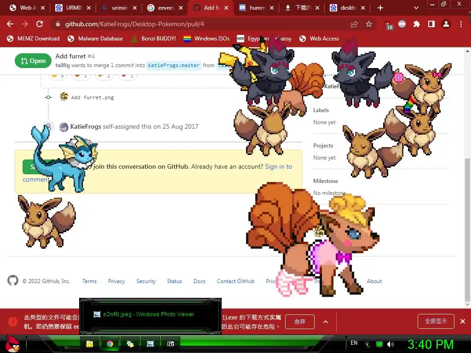Open the Terms footer link
The image size is (471, 353).
coord(90,281)
